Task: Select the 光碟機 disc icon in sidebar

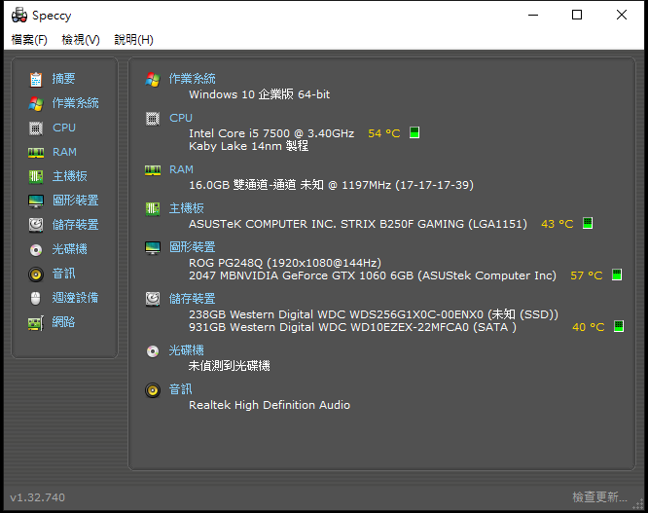Action: click(x=36, y=250)
